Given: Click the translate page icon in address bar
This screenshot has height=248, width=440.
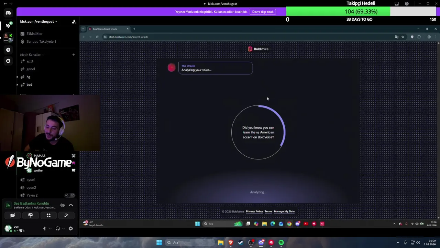Looking at the screenshot, I should (x=396, y=37).
